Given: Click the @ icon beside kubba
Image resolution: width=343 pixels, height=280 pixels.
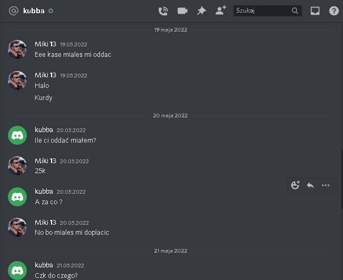Looking at the screenshot, I should click(14, 11).
